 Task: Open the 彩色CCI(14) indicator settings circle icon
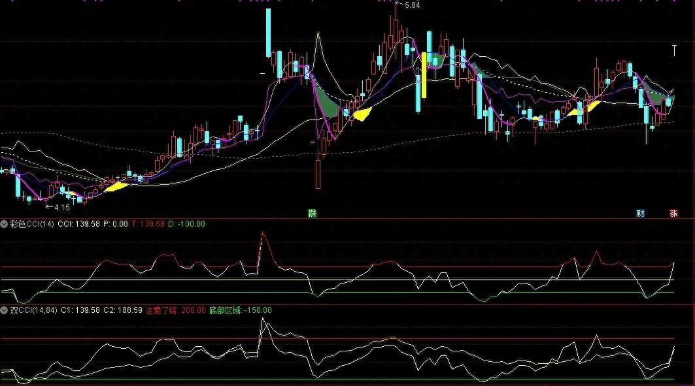4,224
